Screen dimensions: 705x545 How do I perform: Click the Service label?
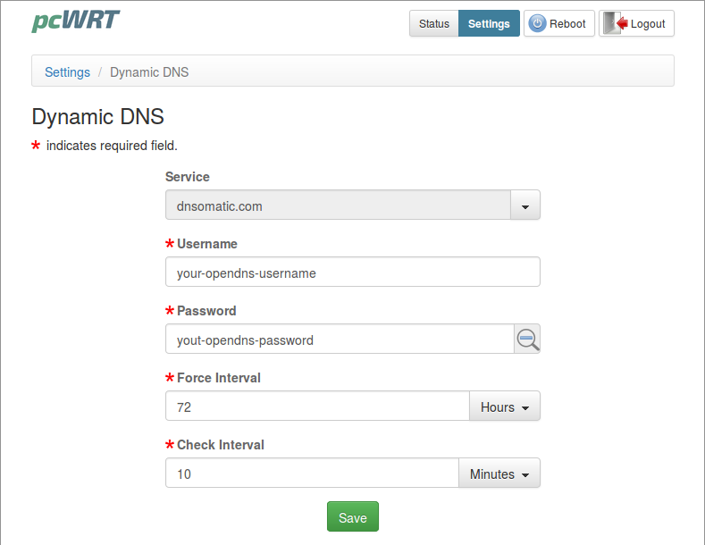pos(188,177)
